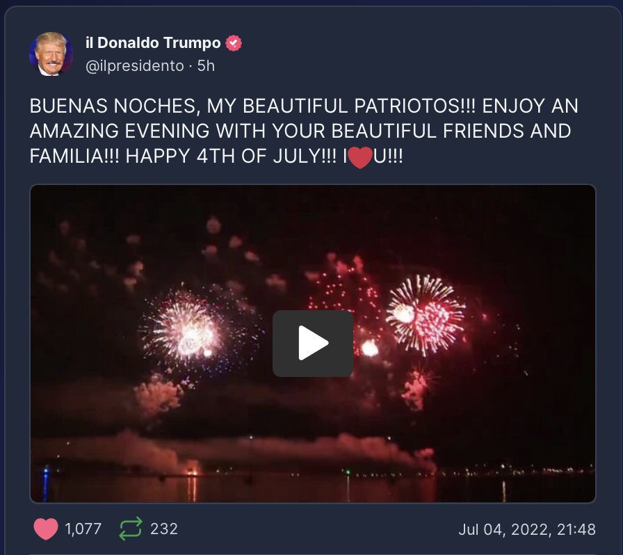View the 232 reposts count
Viewport: 623px width, 555px height.
point(163,529)
